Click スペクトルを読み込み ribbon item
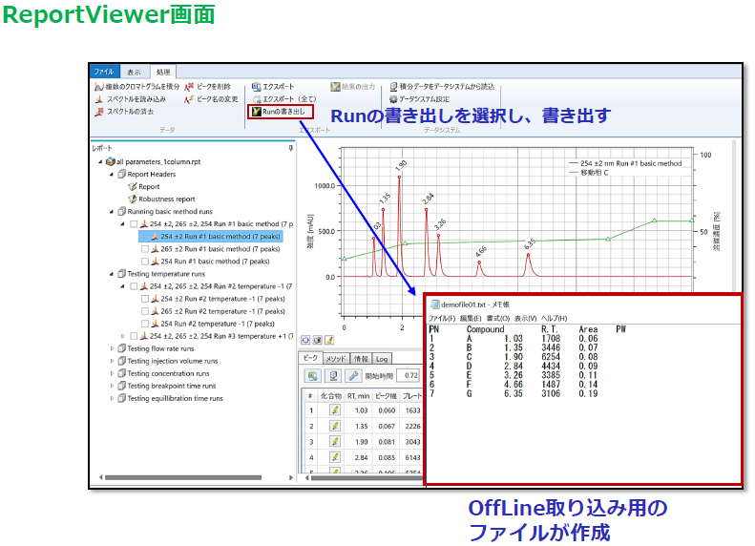 click(131, 99)
